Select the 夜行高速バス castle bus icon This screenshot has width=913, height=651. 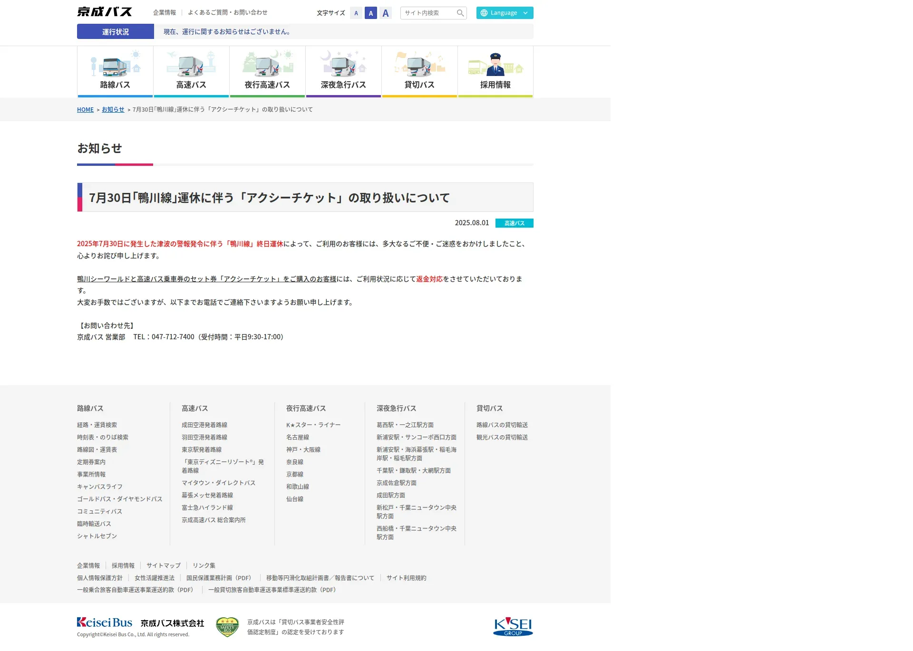(x=267, y=71)
